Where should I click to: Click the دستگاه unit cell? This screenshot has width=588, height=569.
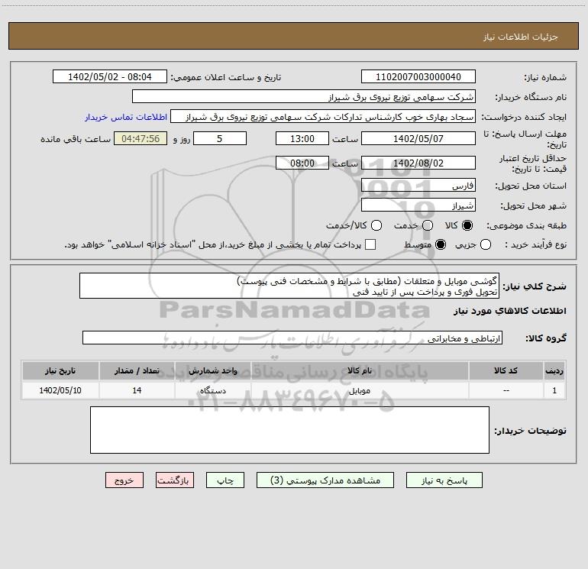pyautogui.click(x=212, y=390)
